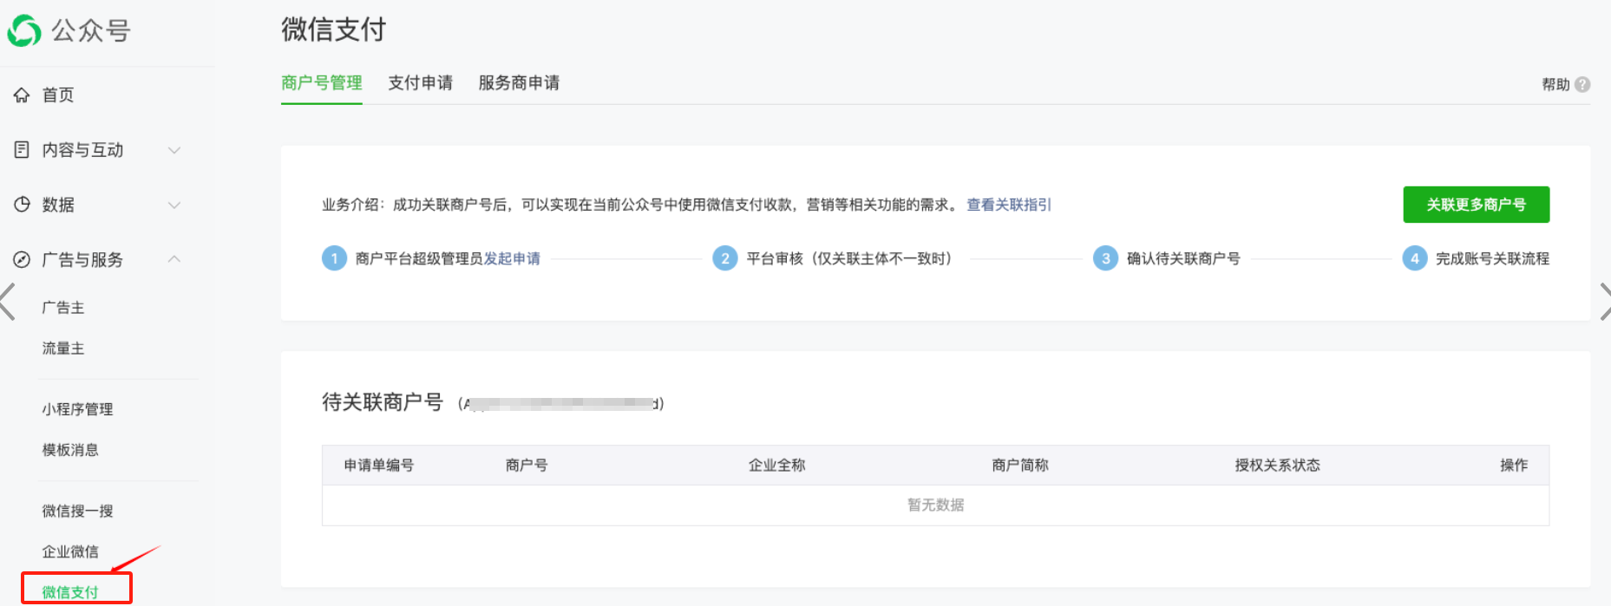Click the 公众号 green logo icon
Image resolution: width=1611 pixels, height=606 pixels.
(24, 31)
